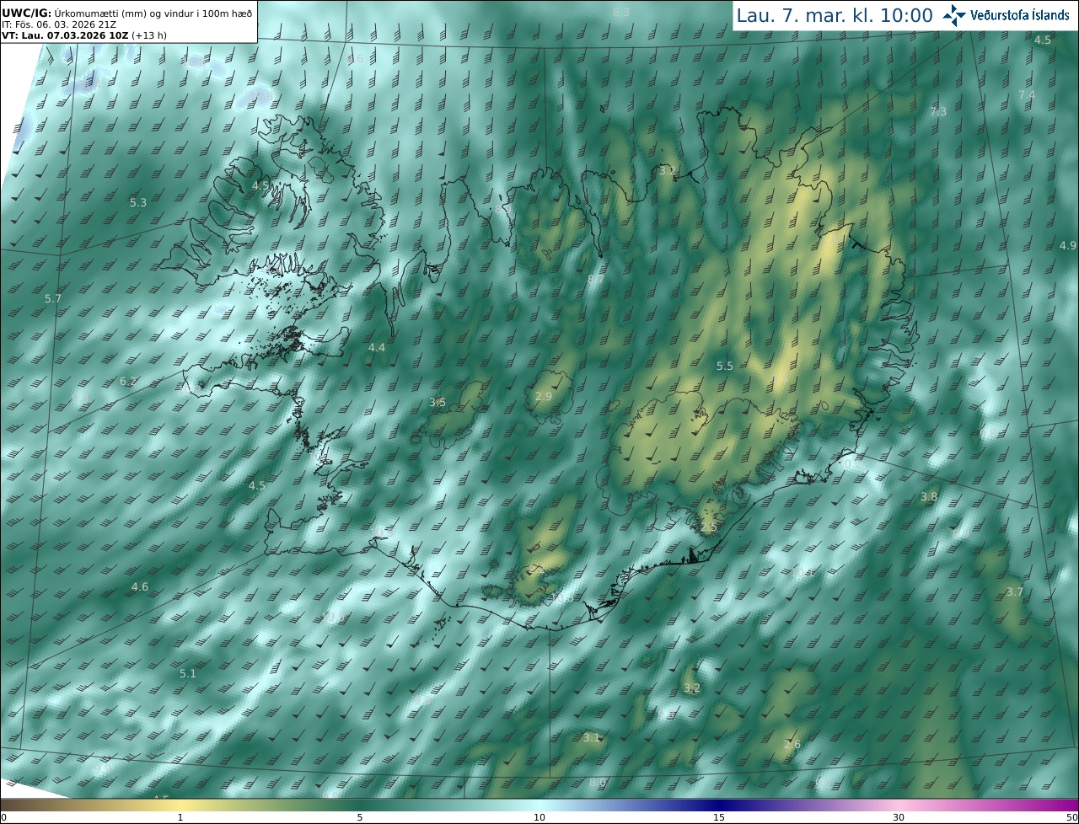Click the Veðurstofa Íslands logo icon
Screen dimensions: 1079x824
pos(954,15)
